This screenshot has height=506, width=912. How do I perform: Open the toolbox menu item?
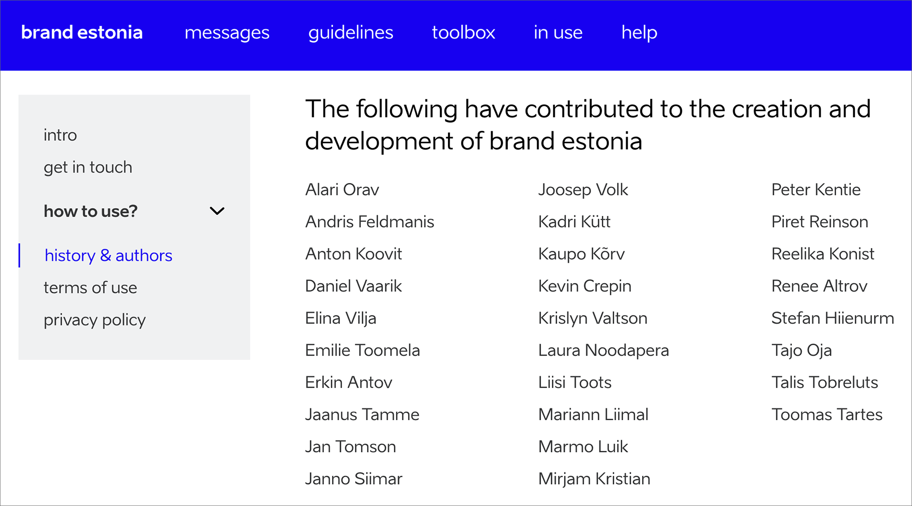click(x=464, y=32)
